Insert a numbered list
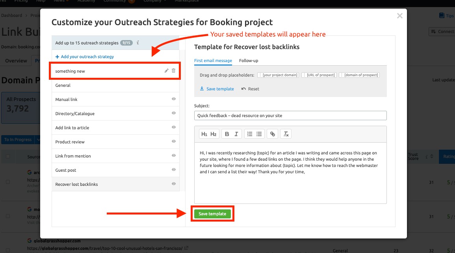The width and height of the screenshot is (455, 253). [x=249, y=134]
